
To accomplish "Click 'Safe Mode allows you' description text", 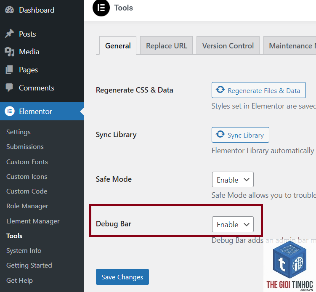I will click(263, 195).
